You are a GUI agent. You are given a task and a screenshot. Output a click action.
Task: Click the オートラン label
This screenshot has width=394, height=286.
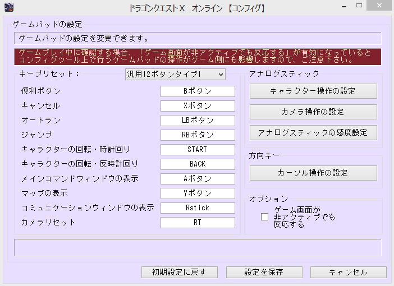pyautogui.click(x=41, y=120)
